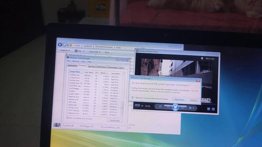The width and height of the screenshot is (262, 147).
Task: Sort processes by CPU column
Action: click(97, 73)
